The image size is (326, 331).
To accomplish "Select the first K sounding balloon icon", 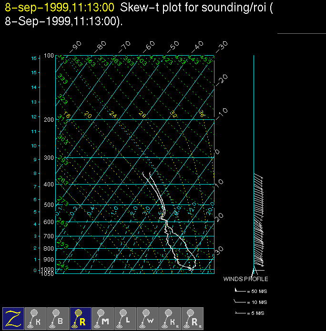I will [x=36, y=318].
